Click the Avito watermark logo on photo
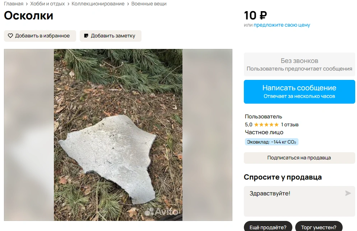This screenshot has width=357, height=231. (162, 212)
